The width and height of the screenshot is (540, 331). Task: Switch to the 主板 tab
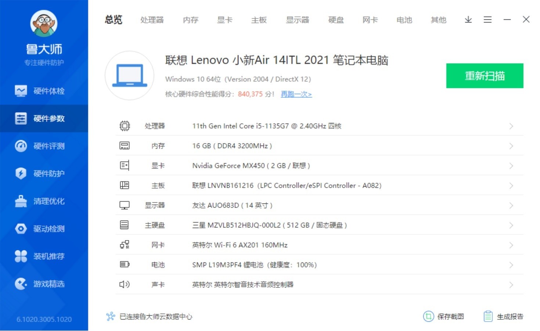point(259,20)
